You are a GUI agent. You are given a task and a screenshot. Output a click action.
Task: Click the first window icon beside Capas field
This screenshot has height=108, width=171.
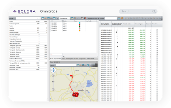click(x=43, y=18)
